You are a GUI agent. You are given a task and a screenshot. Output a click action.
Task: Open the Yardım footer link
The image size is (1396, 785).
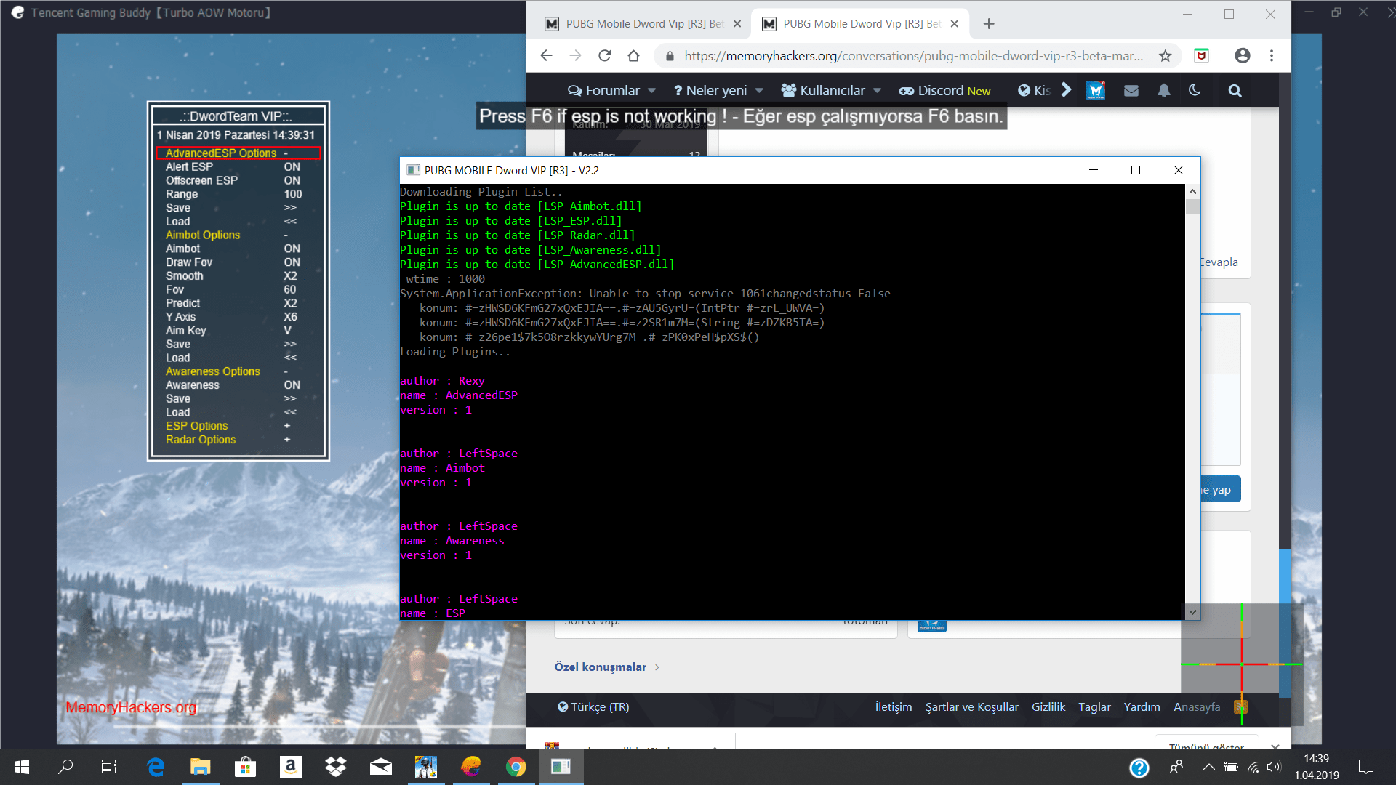[x=1142, y=707]
